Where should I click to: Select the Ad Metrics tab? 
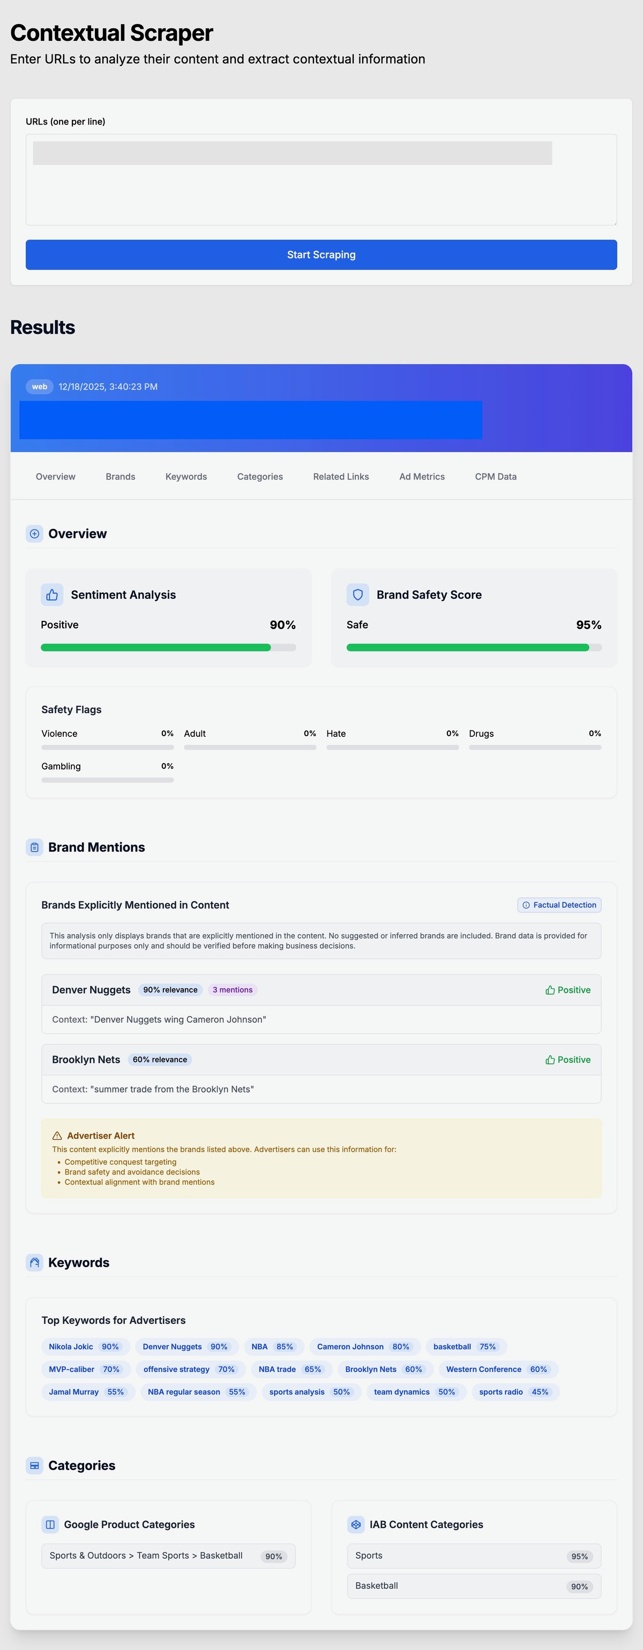pyautogui.click(x=422, y=477)
